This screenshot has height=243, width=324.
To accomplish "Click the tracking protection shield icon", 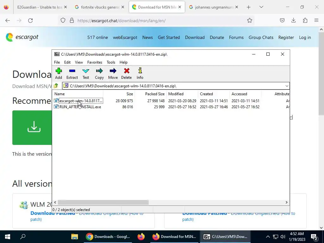I will coord(63,21).
